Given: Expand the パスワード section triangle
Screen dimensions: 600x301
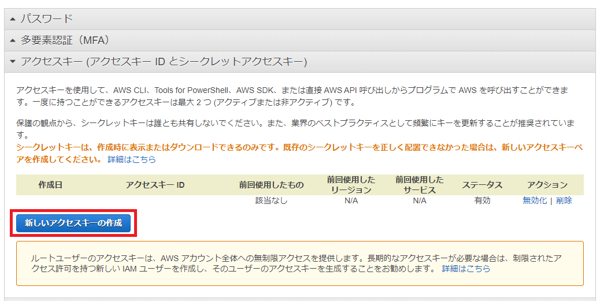Looking at the screenshot, I should coord(13,19).
